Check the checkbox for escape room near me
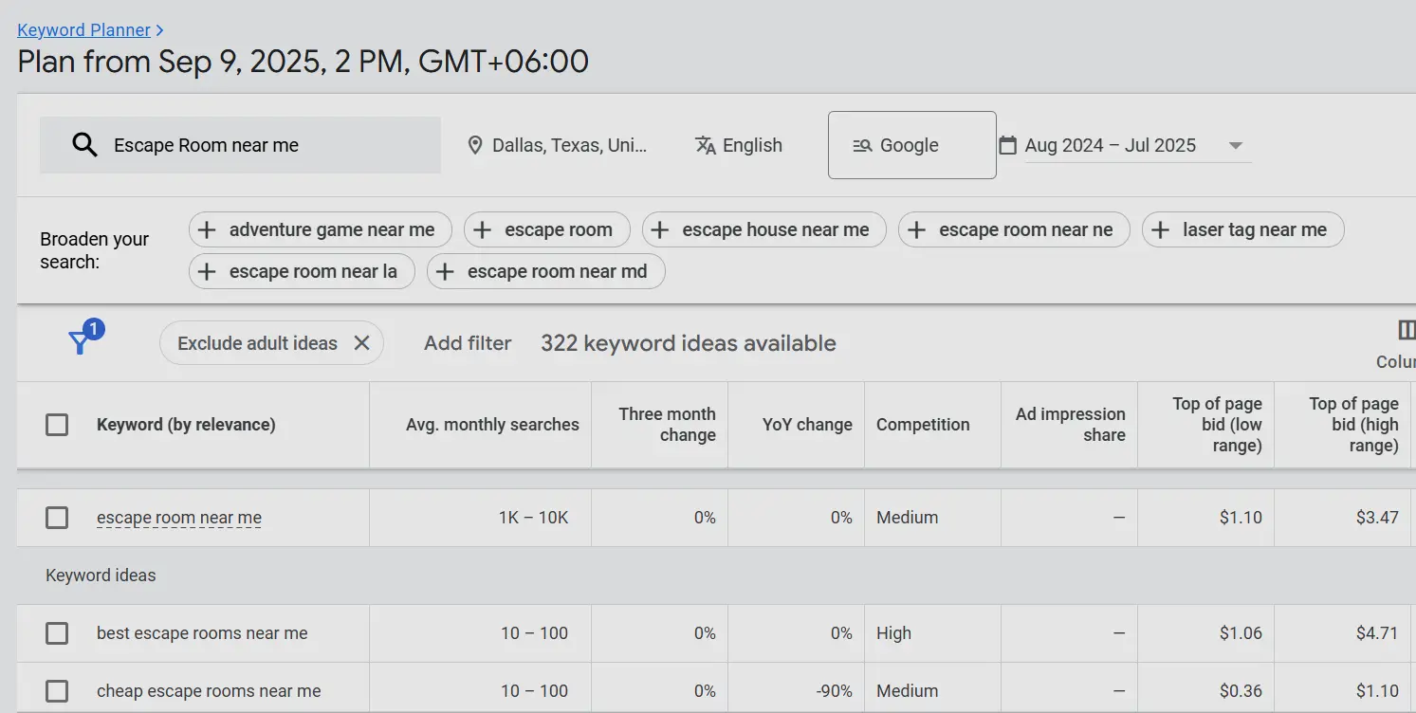 57,518
